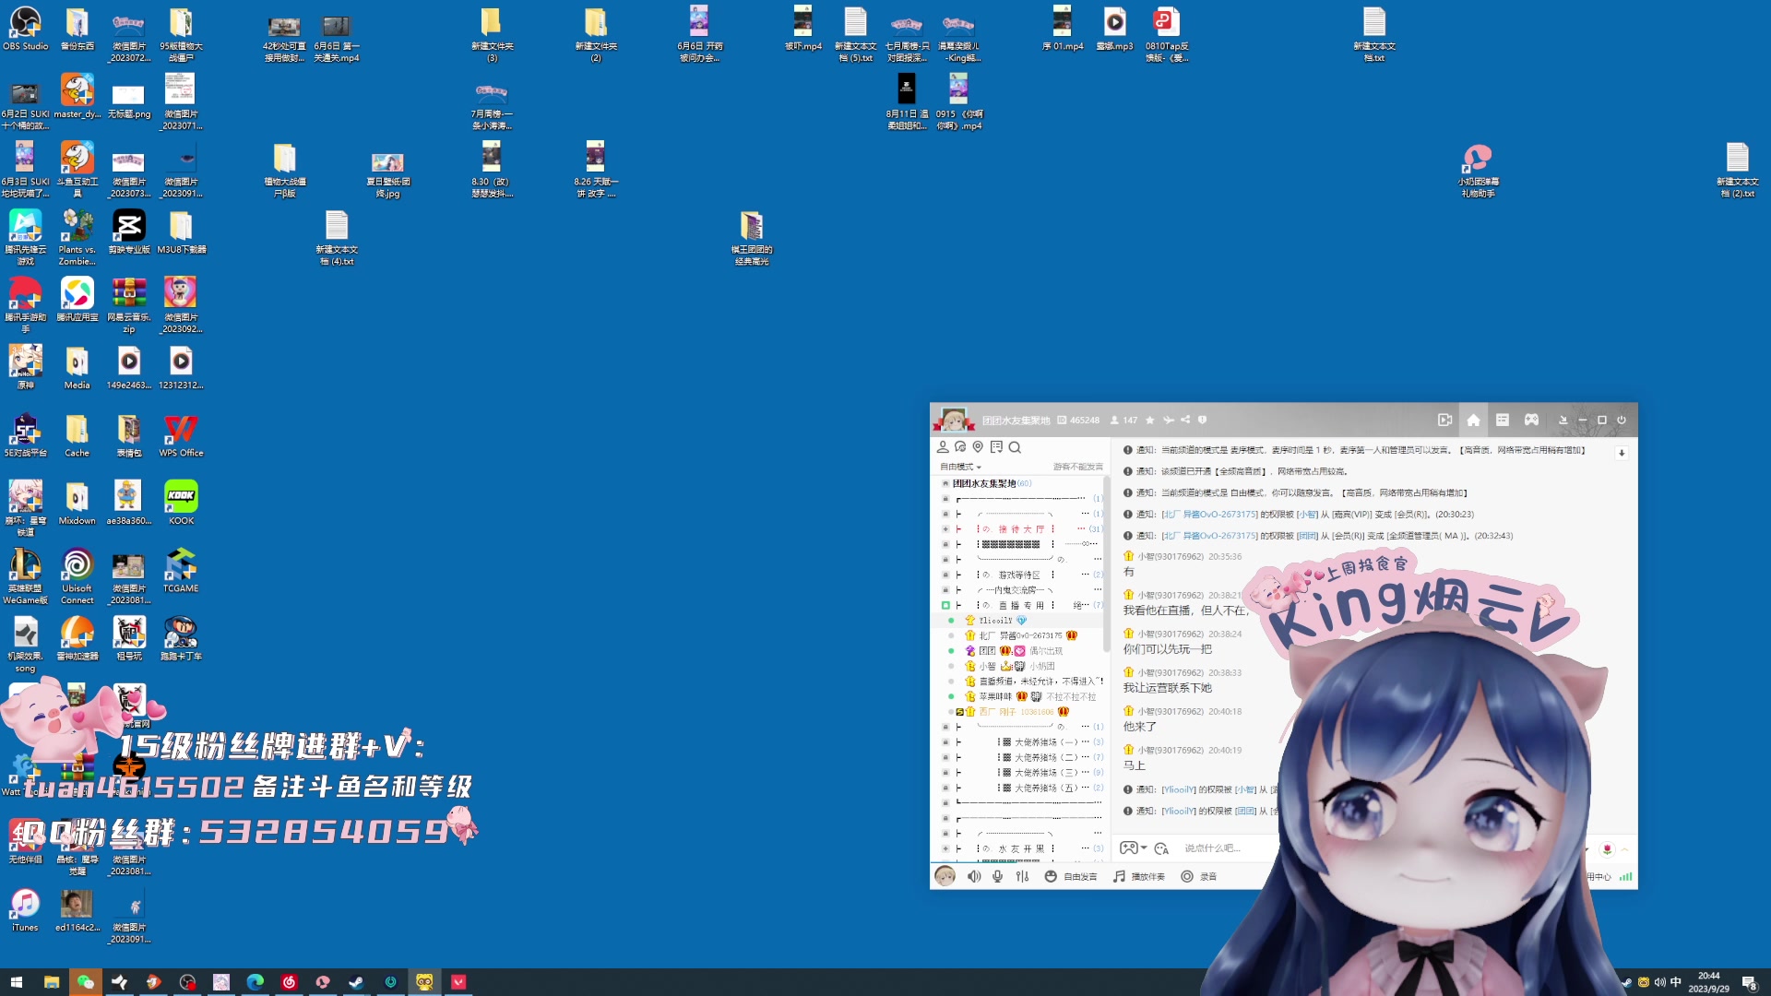
Task: Open the gamepad icon in header bar
Action: point(1531,421)
